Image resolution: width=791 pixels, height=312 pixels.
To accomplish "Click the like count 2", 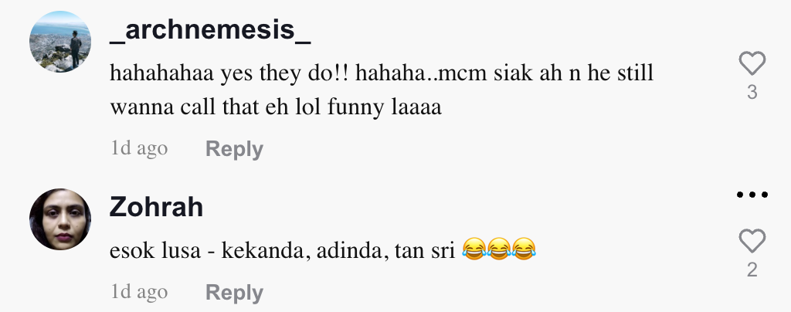I will click(x=752, y=270).
